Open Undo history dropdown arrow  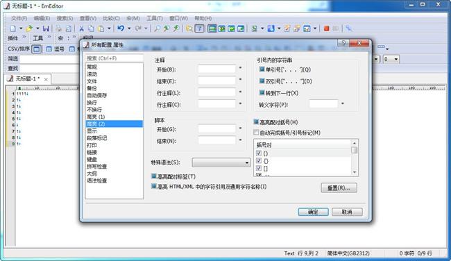click(129, 28)
